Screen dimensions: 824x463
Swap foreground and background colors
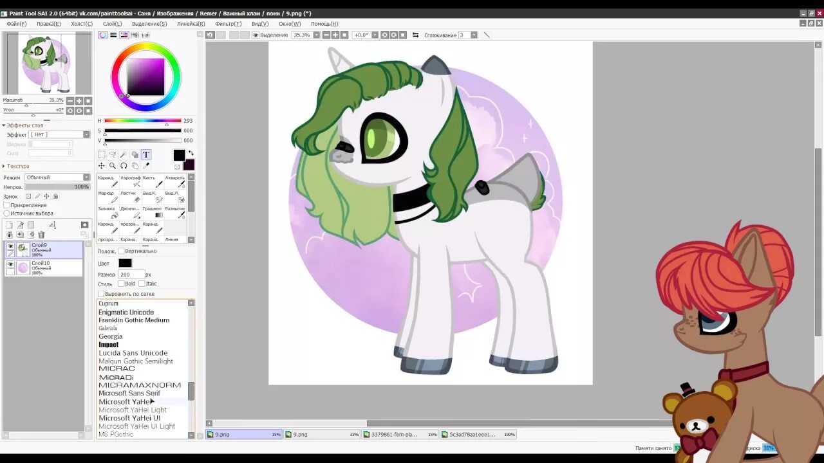(x=191, y=153)
